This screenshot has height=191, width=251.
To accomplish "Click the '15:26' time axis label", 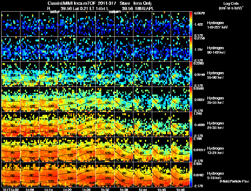I will coord(86,189).
